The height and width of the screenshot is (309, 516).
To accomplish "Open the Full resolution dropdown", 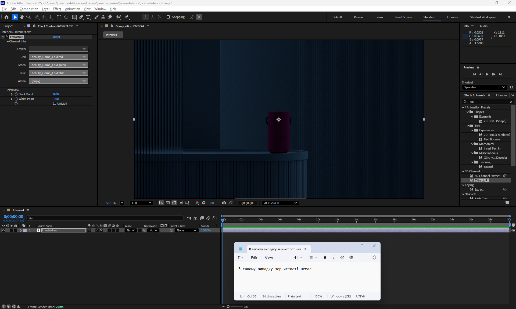I will [142, 203].
